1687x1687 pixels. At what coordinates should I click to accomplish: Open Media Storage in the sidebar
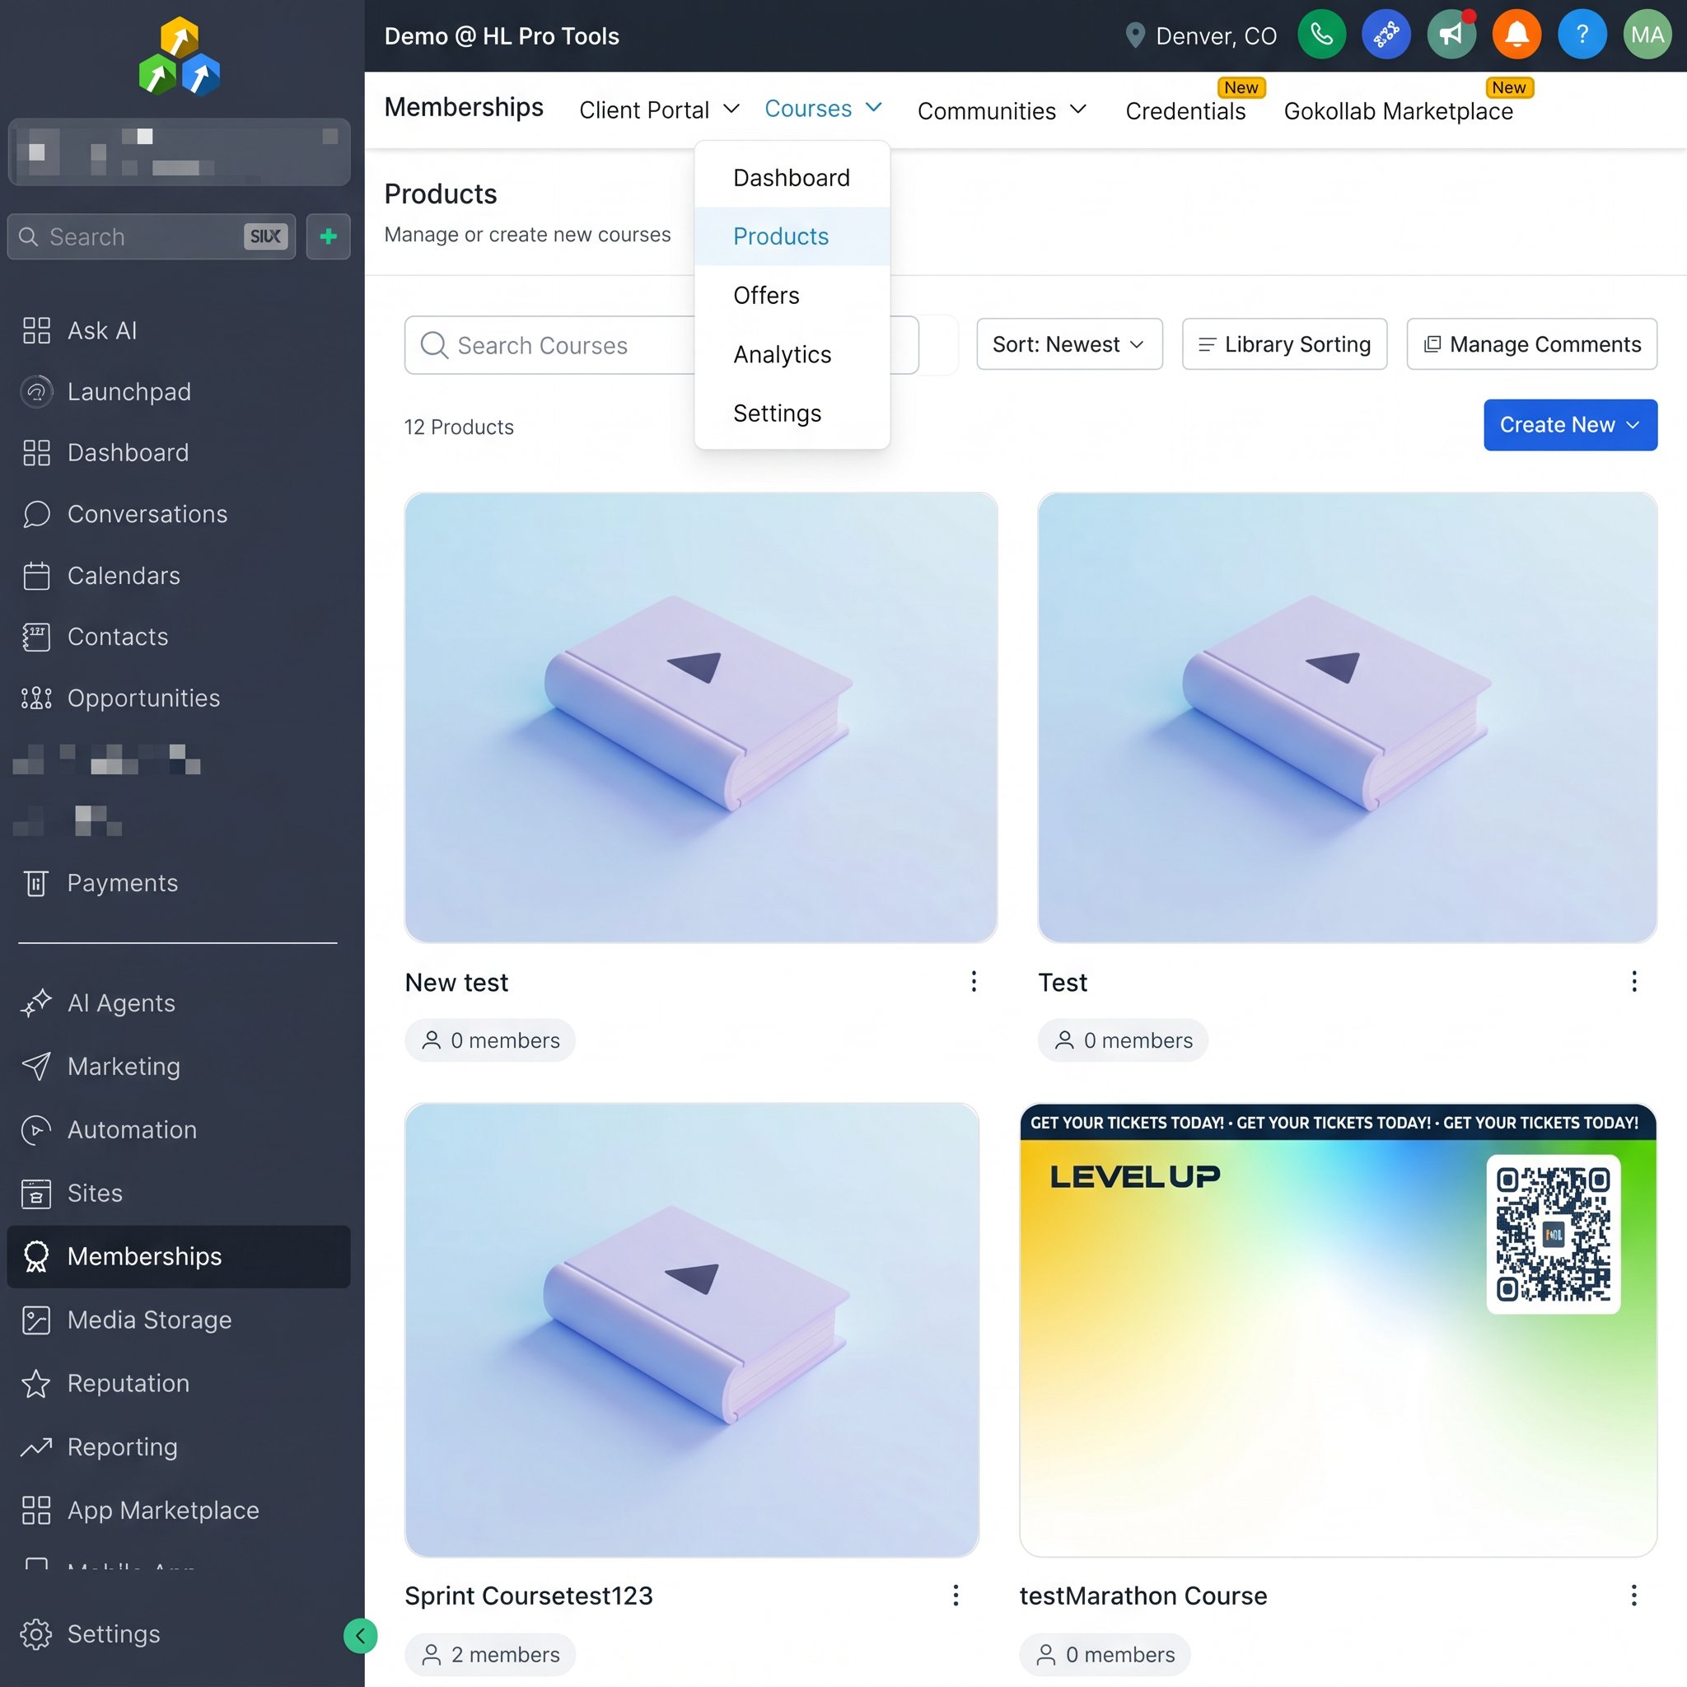pos(149,1320)
